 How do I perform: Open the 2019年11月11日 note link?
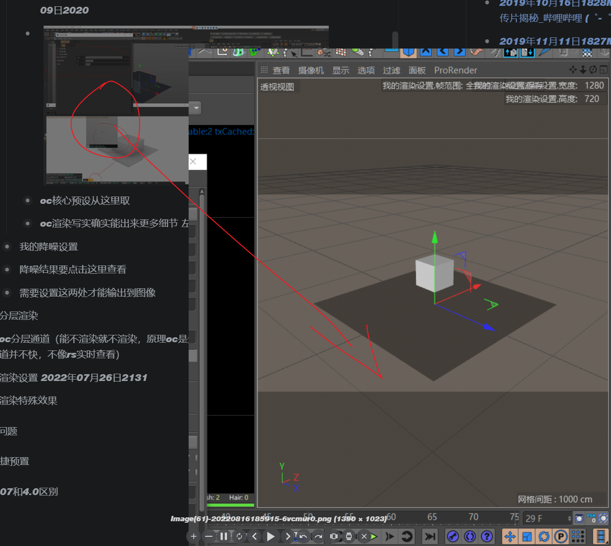[555, 41]
